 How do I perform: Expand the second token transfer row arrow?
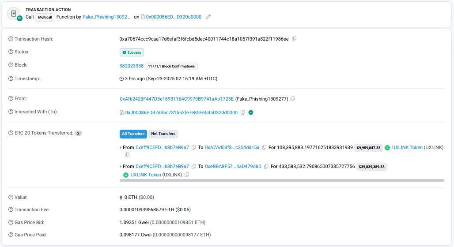click(121, 167)
